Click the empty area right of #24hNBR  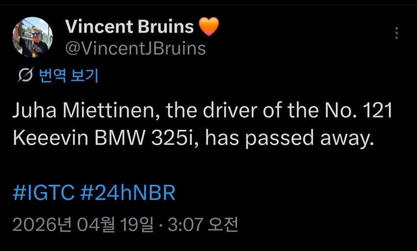click(x=294, y=193)
